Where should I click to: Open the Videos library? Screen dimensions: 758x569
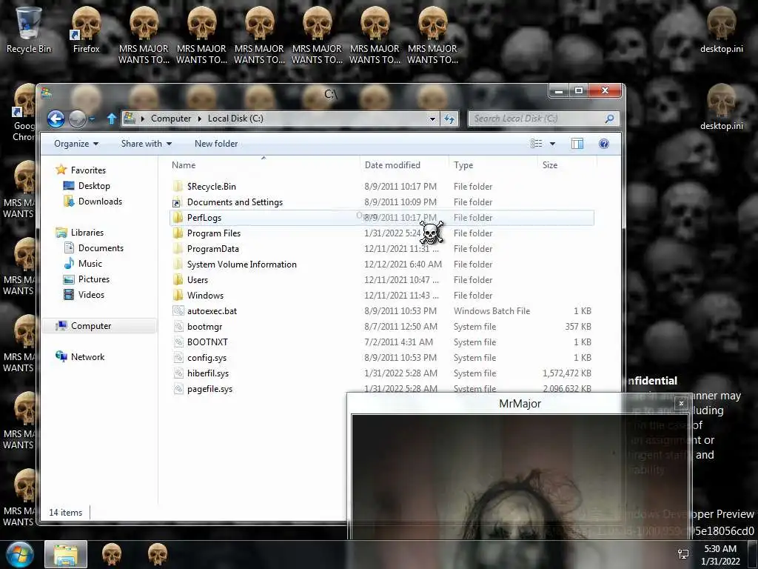coord(91,295)
